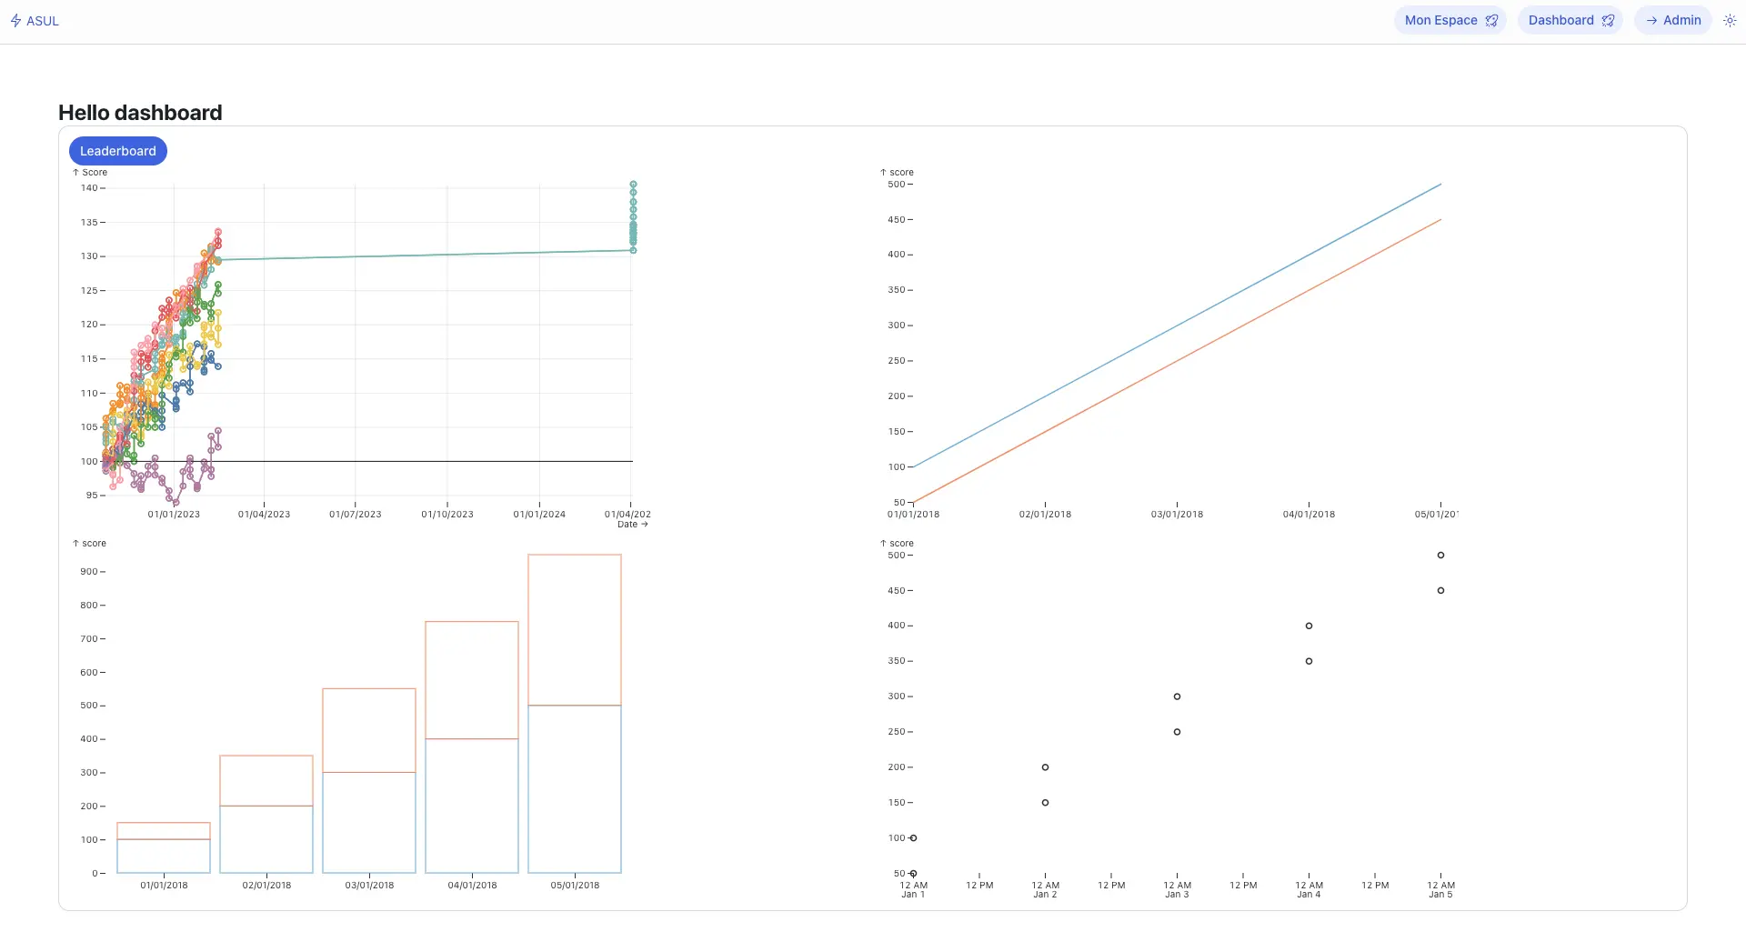Click the blue line in the line chart
Screen dimensions: 1746x942
[1177, 326]
